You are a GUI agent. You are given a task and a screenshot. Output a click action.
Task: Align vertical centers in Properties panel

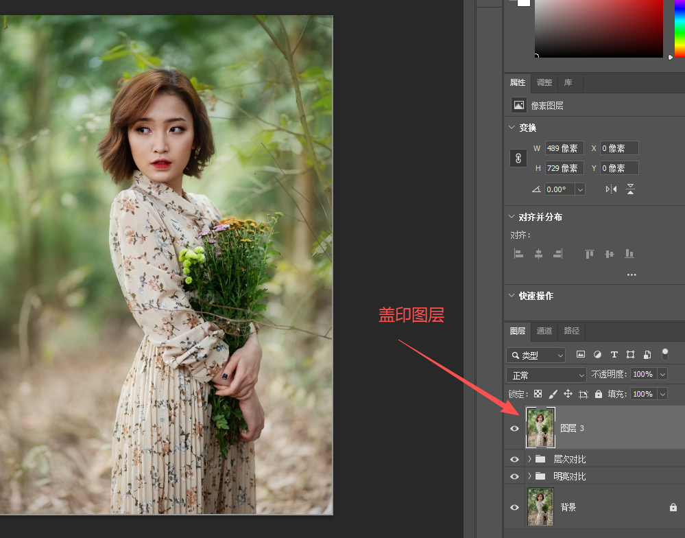[610, 253]
